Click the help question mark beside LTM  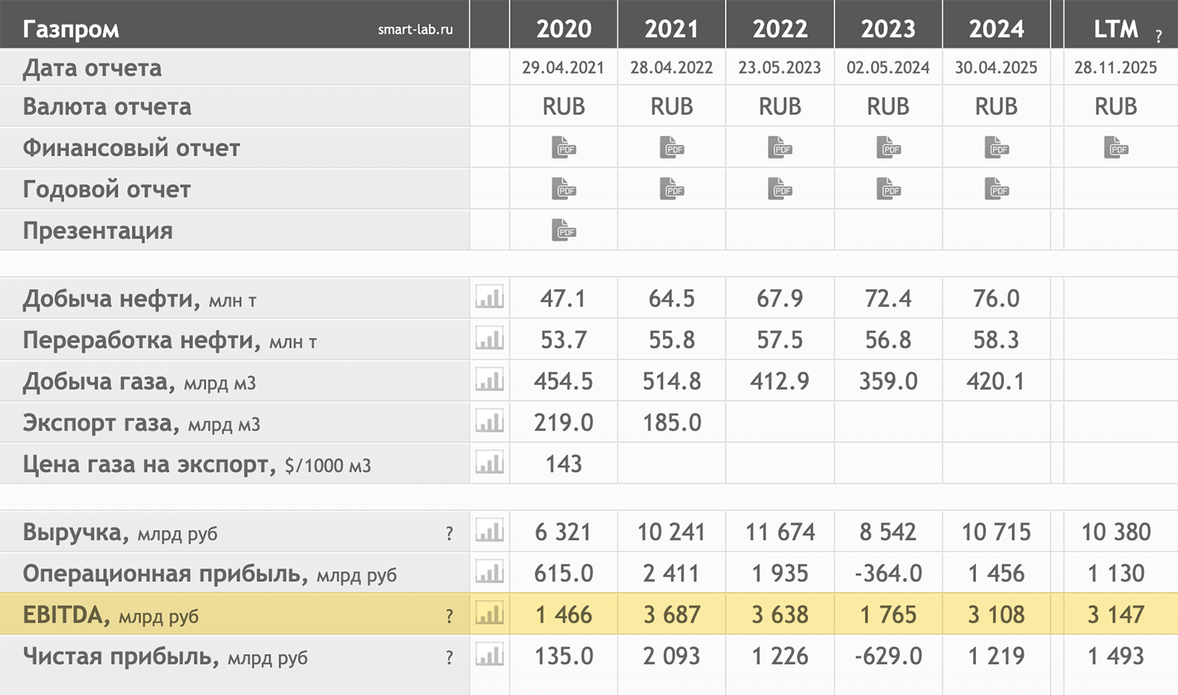(1159, 36)
